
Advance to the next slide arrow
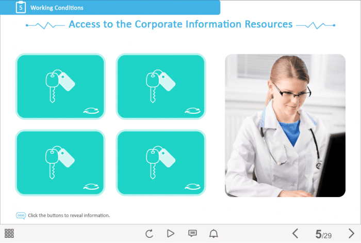(x=351, y=233)
